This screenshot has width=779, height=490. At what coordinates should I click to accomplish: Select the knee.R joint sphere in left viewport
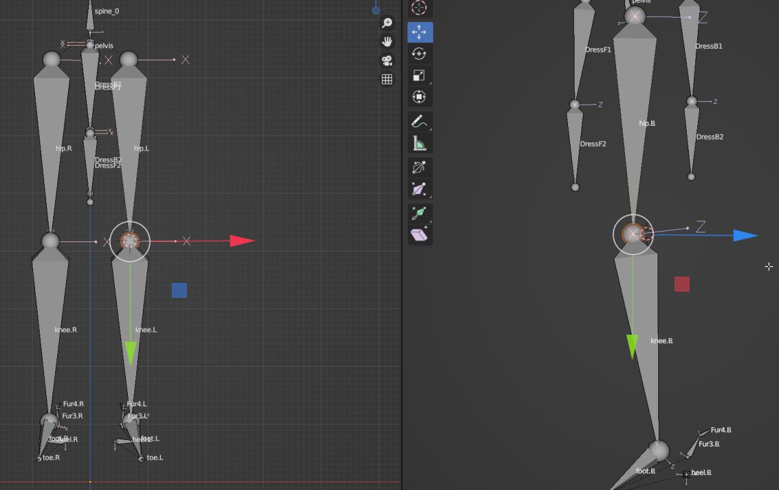(50, 241)
